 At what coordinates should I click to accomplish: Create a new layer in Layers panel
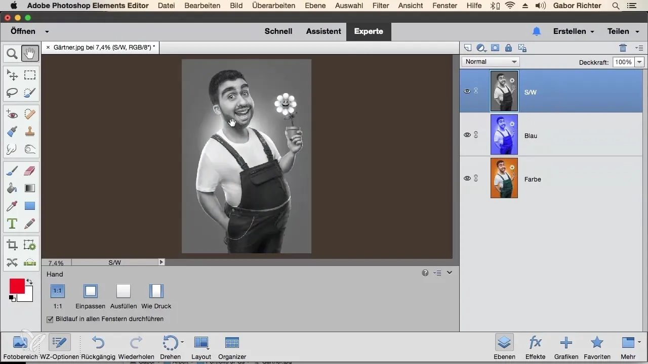tap(468, 48)
